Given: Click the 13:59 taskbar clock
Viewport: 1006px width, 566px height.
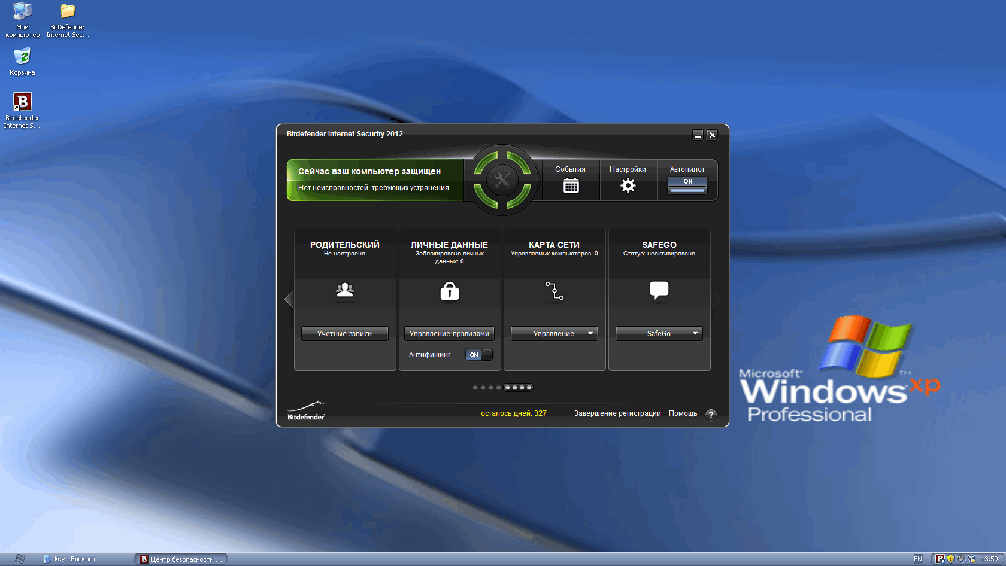Looking at the screenshot, I should [989, 559].
